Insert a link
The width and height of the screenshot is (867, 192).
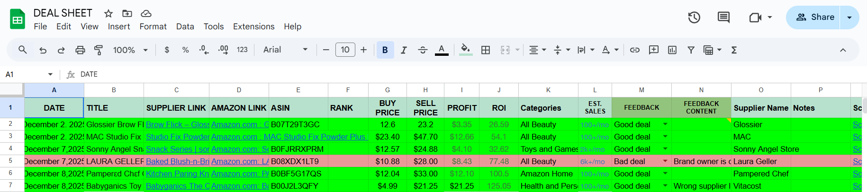tap(635, 50)
